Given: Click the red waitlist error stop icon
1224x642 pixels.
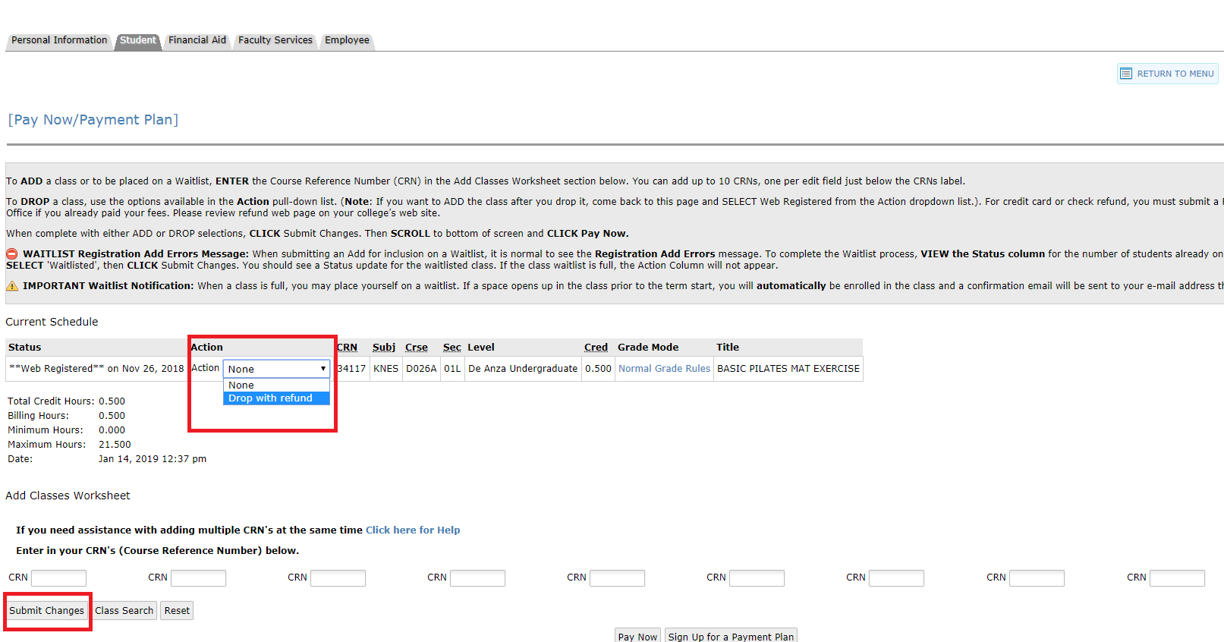Looking at the screenshot, I should click(x=12, y=254).
